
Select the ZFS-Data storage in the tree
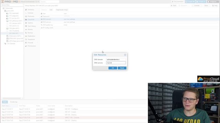tap(16, 41)
